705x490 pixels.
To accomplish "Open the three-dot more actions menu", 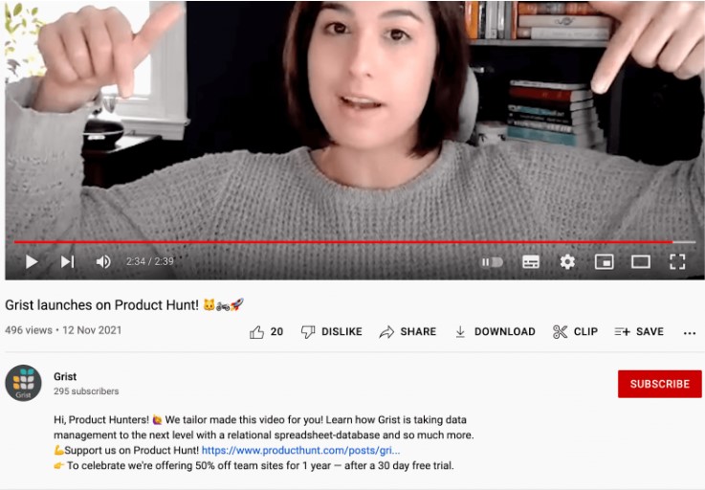I will coord(690,333).
